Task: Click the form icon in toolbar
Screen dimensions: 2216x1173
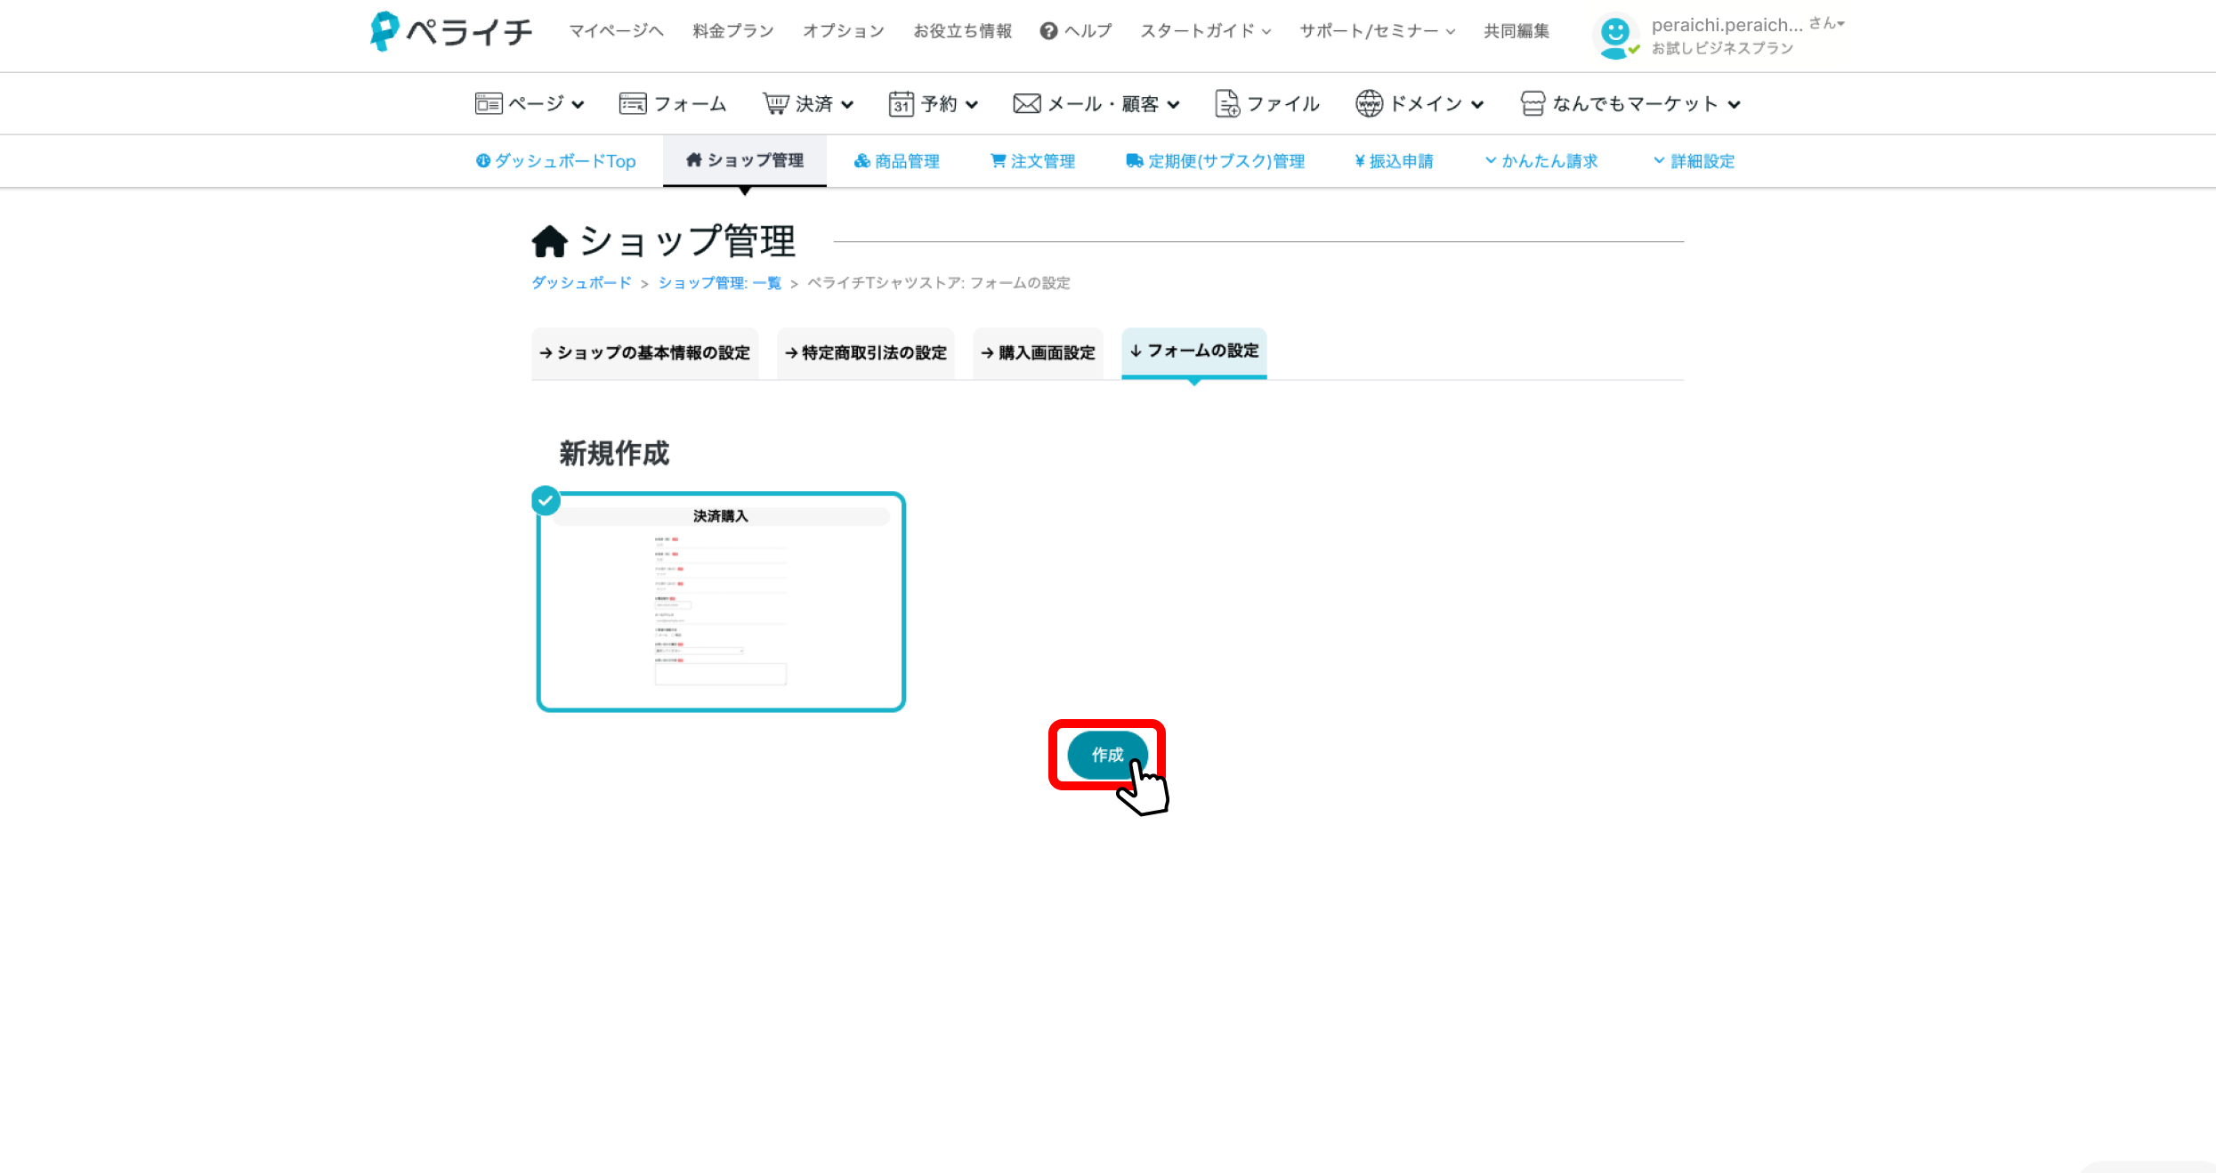Action: tap(633, 104)
